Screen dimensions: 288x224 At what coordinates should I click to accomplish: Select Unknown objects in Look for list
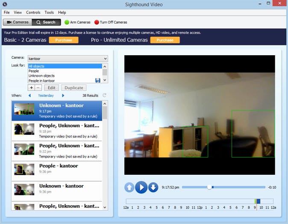[x=65, y=76]
